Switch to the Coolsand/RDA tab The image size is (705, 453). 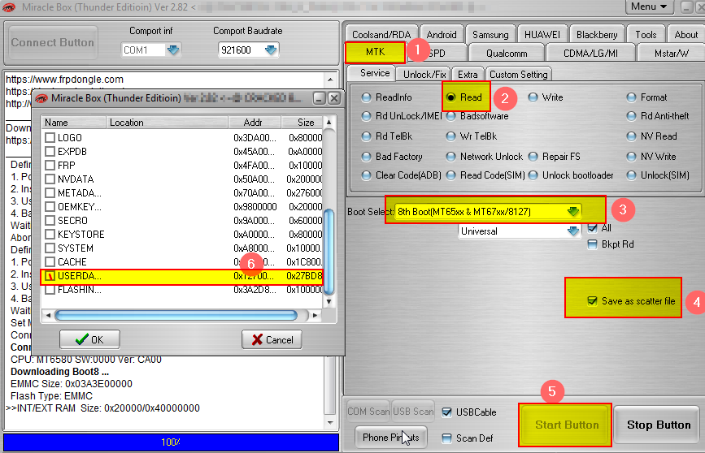381,35
